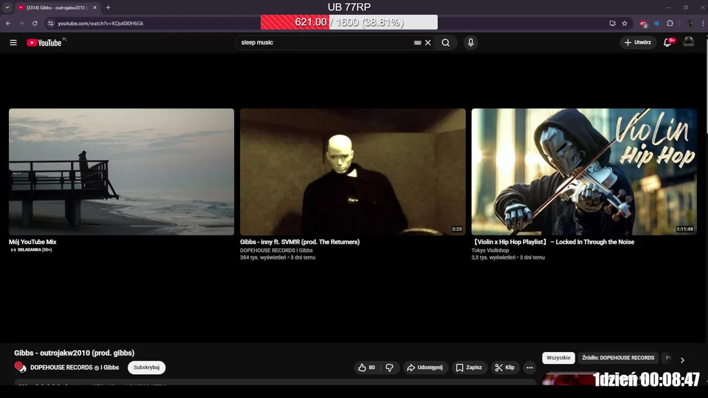Show more chips with the right arrow

pyautogui.click(x=682, y=360)
